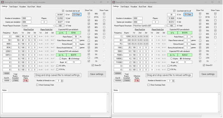Click % 1st field showing 36,6667

pos(60,15)
